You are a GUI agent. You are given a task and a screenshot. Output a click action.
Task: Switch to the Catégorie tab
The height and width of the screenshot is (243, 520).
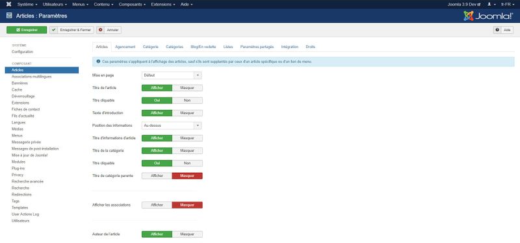pos(151,47)
